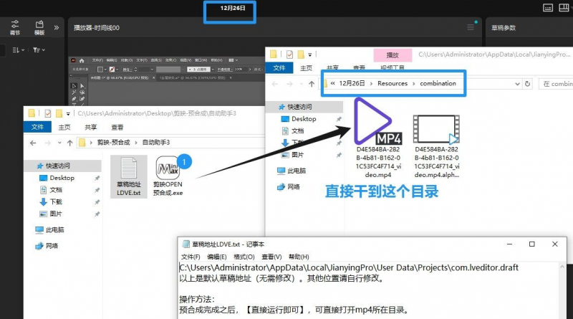Screen dimensions: 573x319
Task: Open quick access toolbar dropdown in combination window
Action: click(310, 55)
